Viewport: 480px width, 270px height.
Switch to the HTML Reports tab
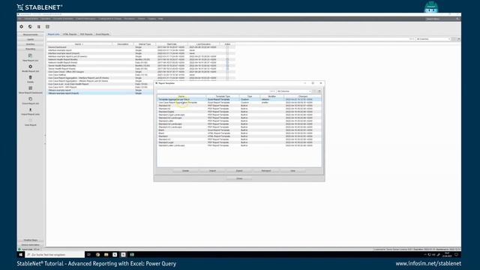coord(70,34)
